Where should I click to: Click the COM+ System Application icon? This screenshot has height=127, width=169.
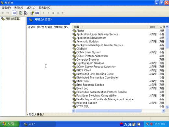(x=74, y=56)
